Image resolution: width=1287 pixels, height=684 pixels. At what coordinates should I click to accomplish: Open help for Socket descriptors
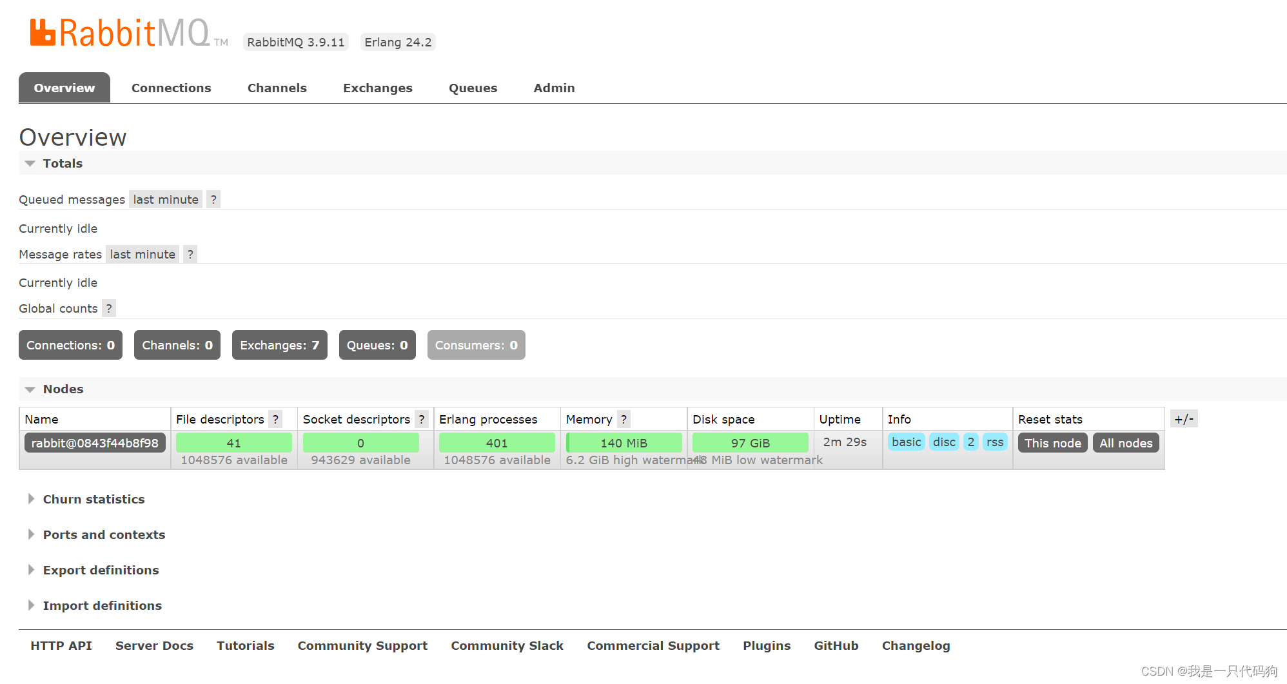pos(422,419)
